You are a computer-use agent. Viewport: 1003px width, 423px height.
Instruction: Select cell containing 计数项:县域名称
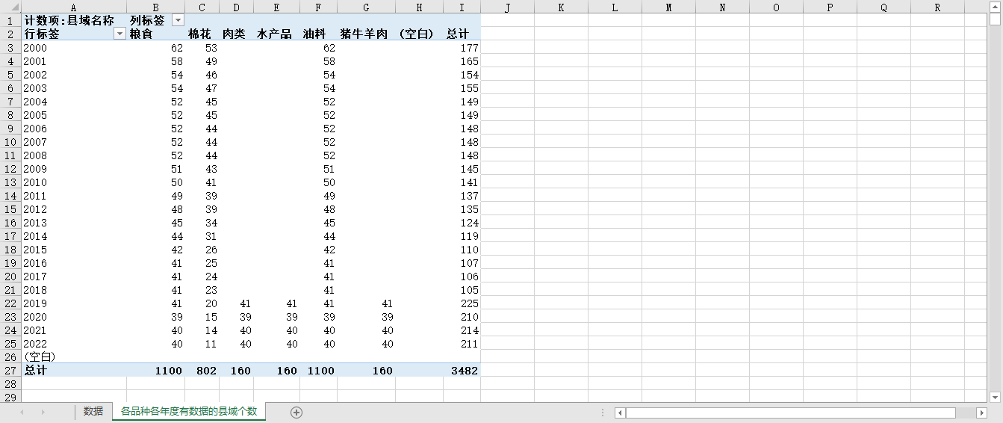[x=73, y=20]
